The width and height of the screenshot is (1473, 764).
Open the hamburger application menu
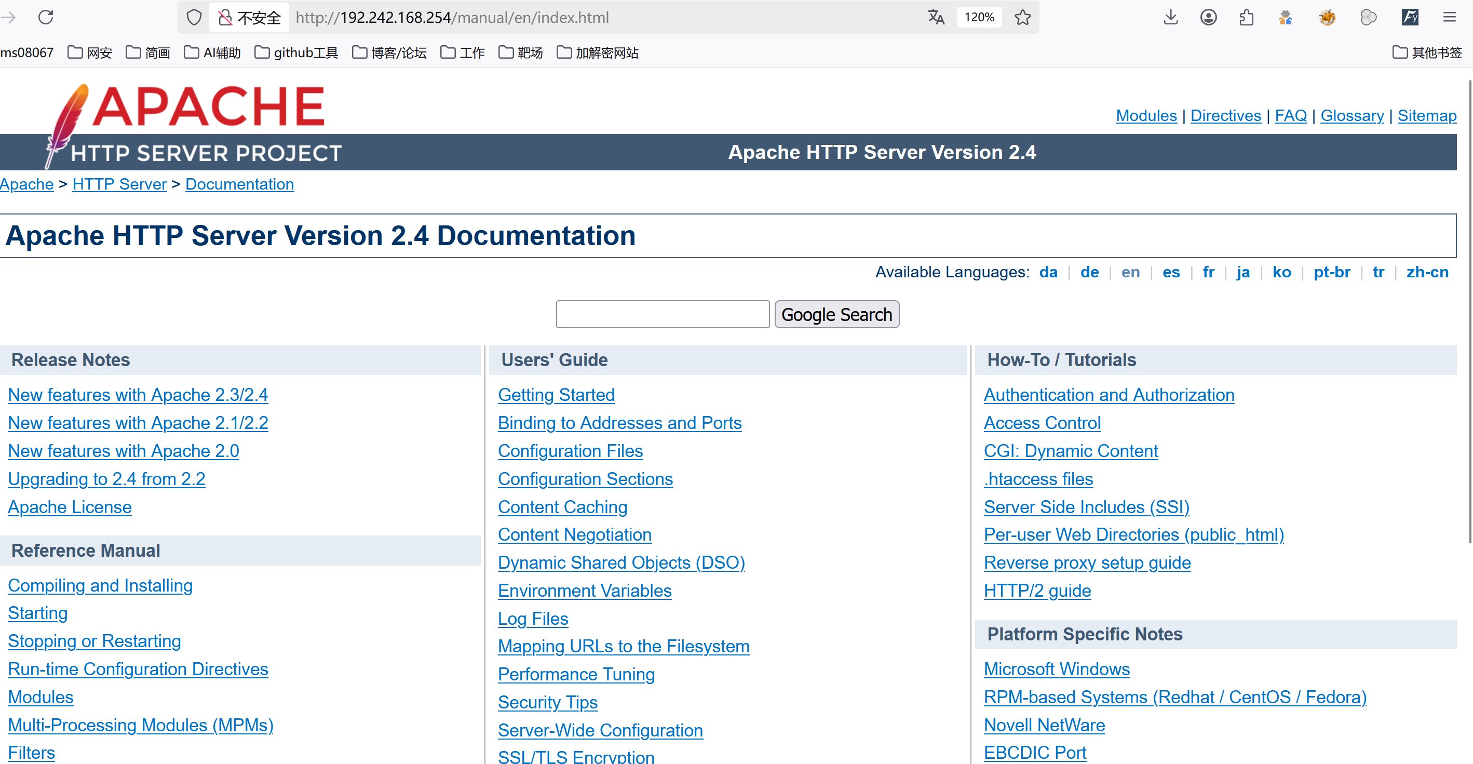(x=1450, y=17)
